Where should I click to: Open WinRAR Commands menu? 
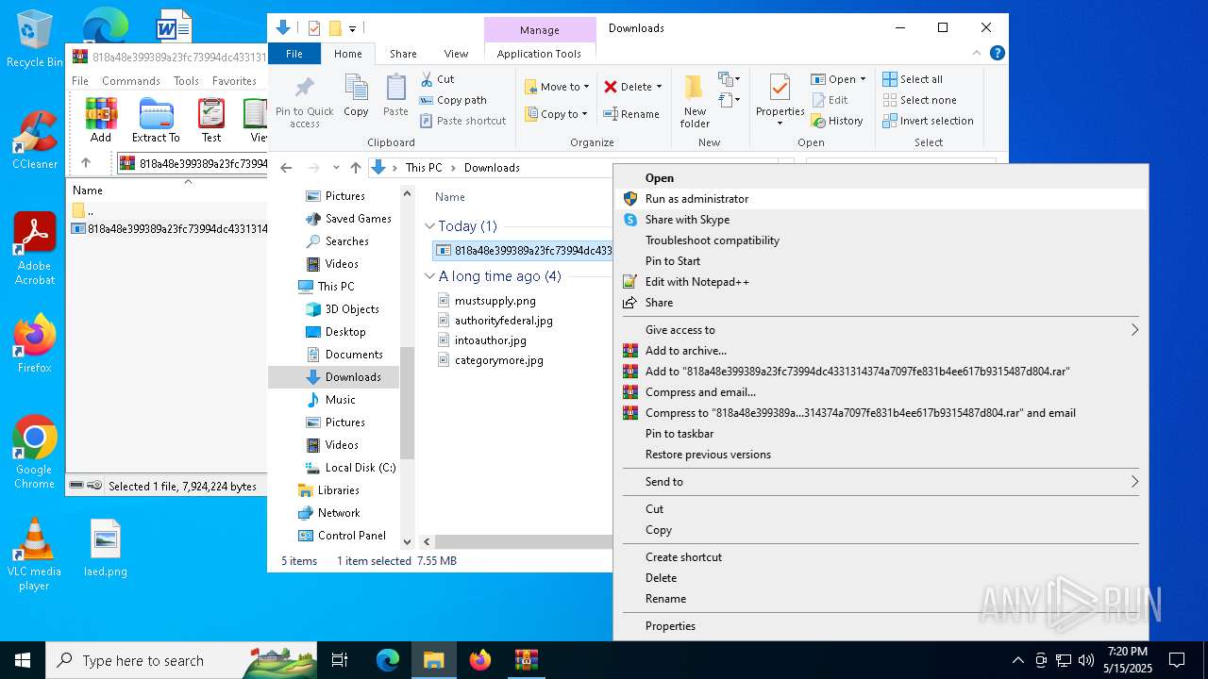pos(131,81)
